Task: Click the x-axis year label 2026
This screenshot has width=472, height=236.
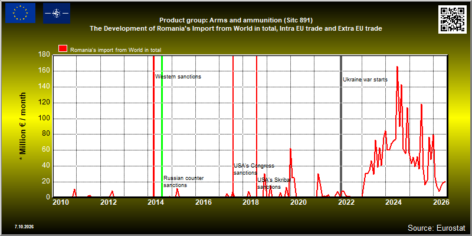Action: [x=441, y=202]
